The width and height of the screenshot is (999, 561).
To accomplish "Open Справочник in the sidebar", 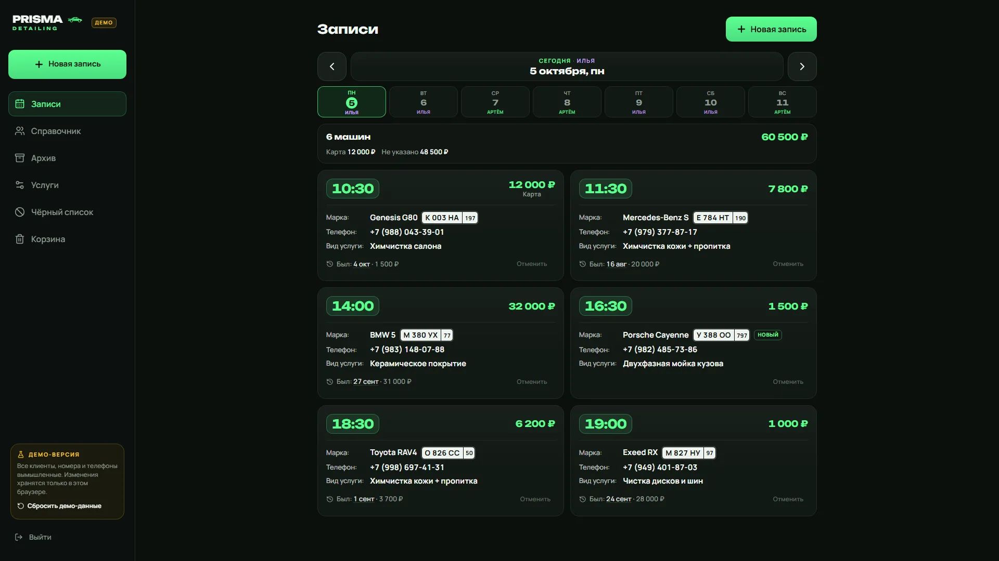I will (x=67, y=131).
